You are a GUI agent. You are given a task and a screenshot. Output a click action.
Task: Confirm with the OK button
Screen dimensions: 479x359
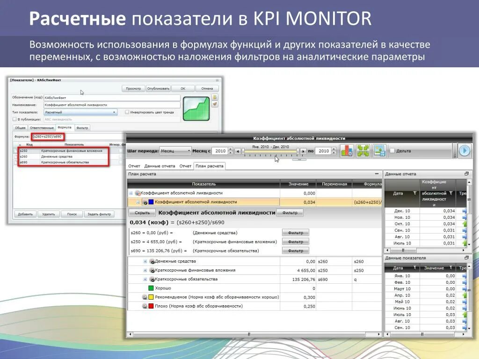pos(183,88)
